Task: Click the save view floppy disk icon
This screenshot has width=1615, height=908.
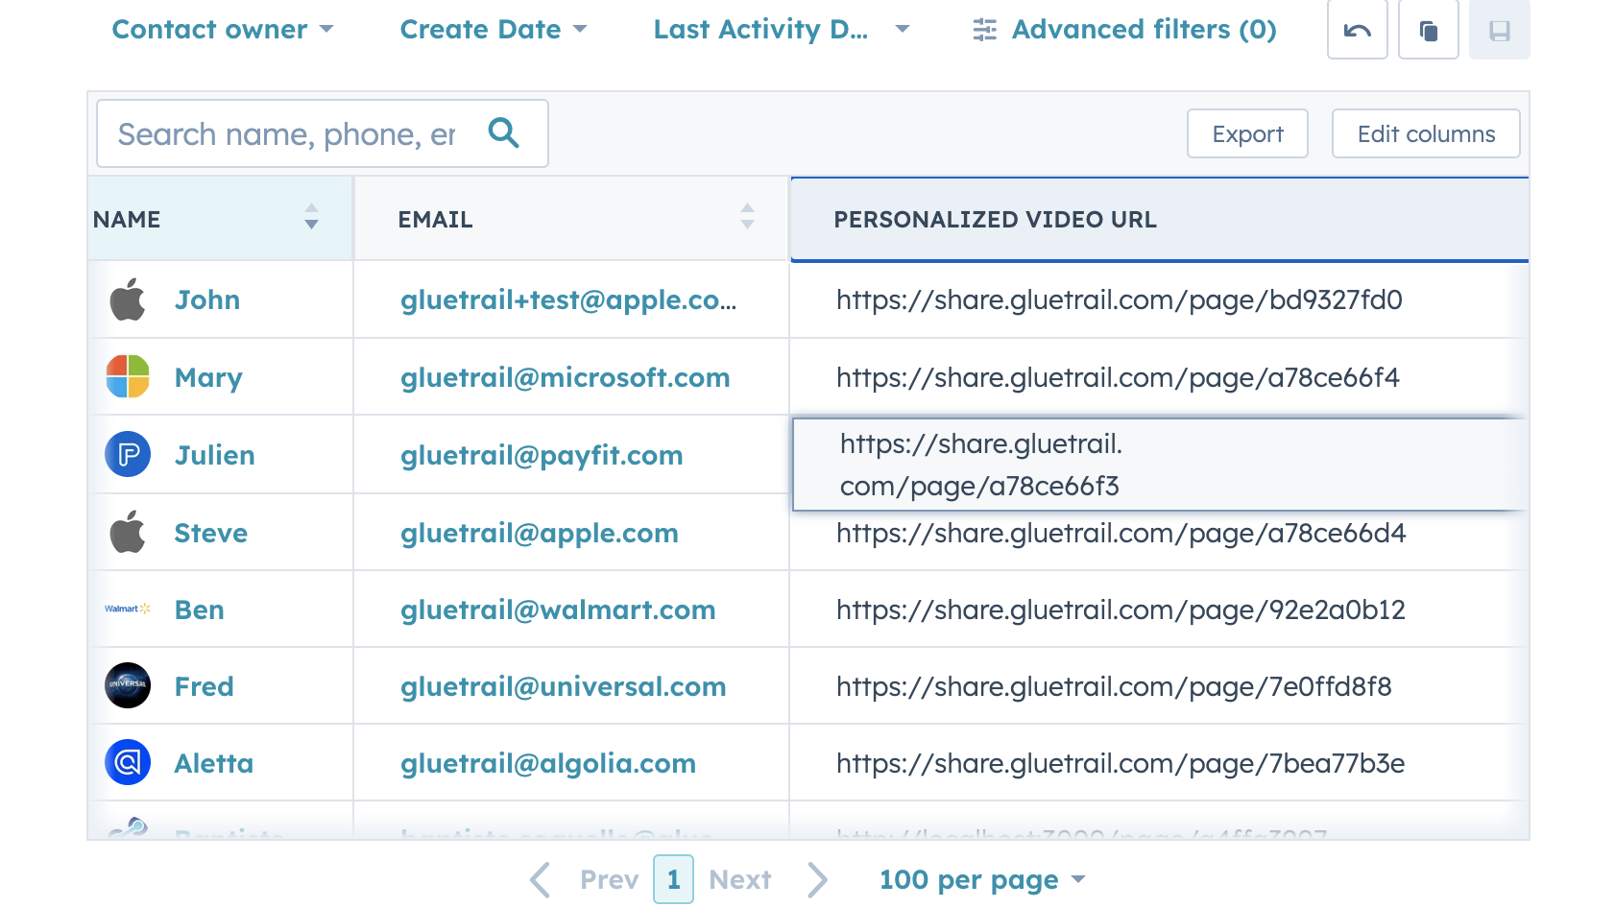Action: point(1499,31)
